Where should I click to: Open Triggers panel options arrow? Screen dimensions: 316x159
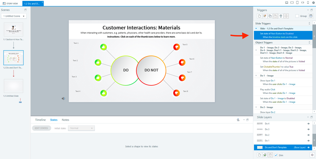pyautogui.click(x=308, y=10)
